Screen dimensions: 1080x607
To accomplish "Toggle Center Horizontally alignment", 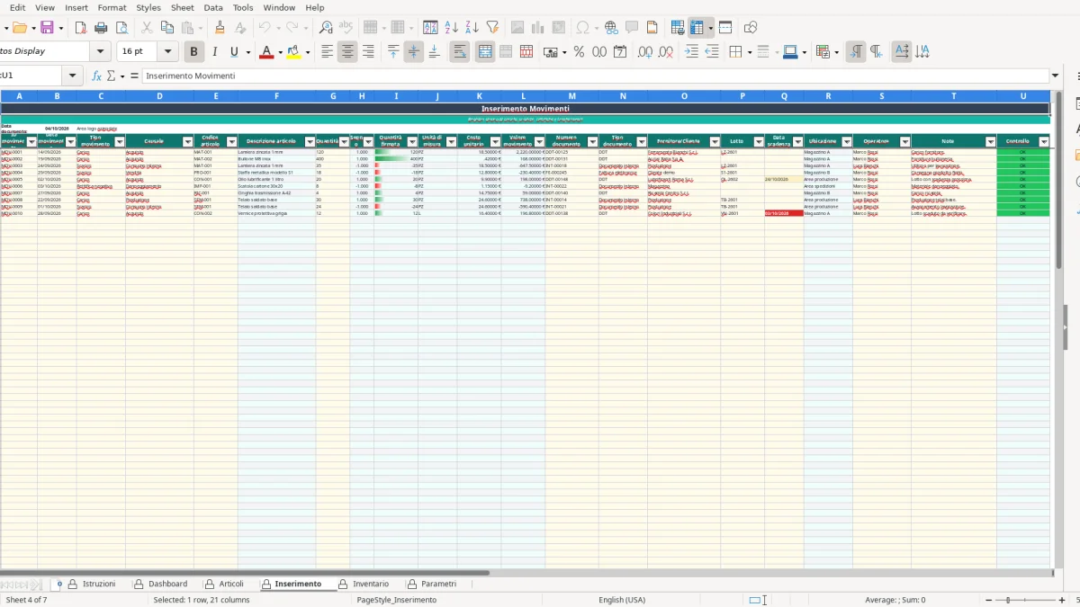I will 347,52.
